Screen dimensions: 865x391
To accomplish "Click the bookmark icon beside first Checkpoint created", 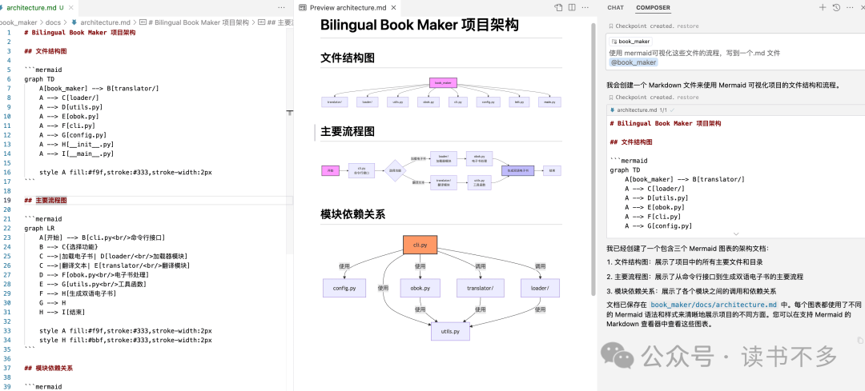I will click(x=610, y=26).
